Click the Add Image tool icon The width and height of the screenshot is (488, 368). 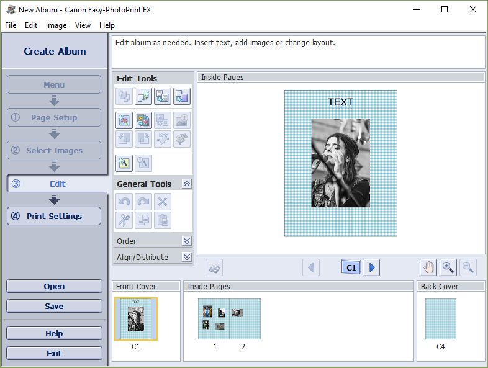[x=124, y=120]
